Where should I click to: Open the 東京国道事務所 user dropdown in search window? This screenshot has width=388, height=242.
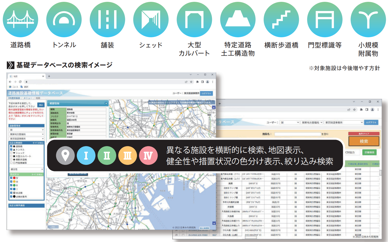click(344, 122)
